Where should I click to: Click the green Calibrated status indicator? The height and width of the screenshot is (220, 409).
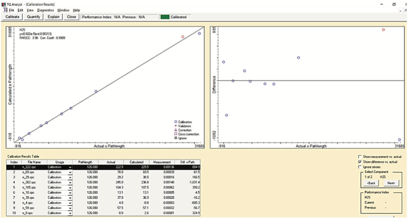[x=165, y=17]
